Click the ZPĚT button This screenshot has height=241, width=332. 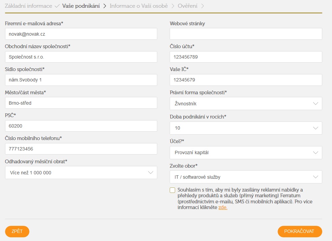pyautogui.click(x=17, y=231)
